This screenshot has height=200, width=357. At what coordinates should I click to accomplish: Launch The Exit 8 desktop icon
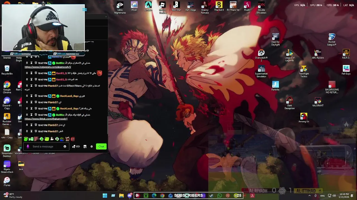219,7
